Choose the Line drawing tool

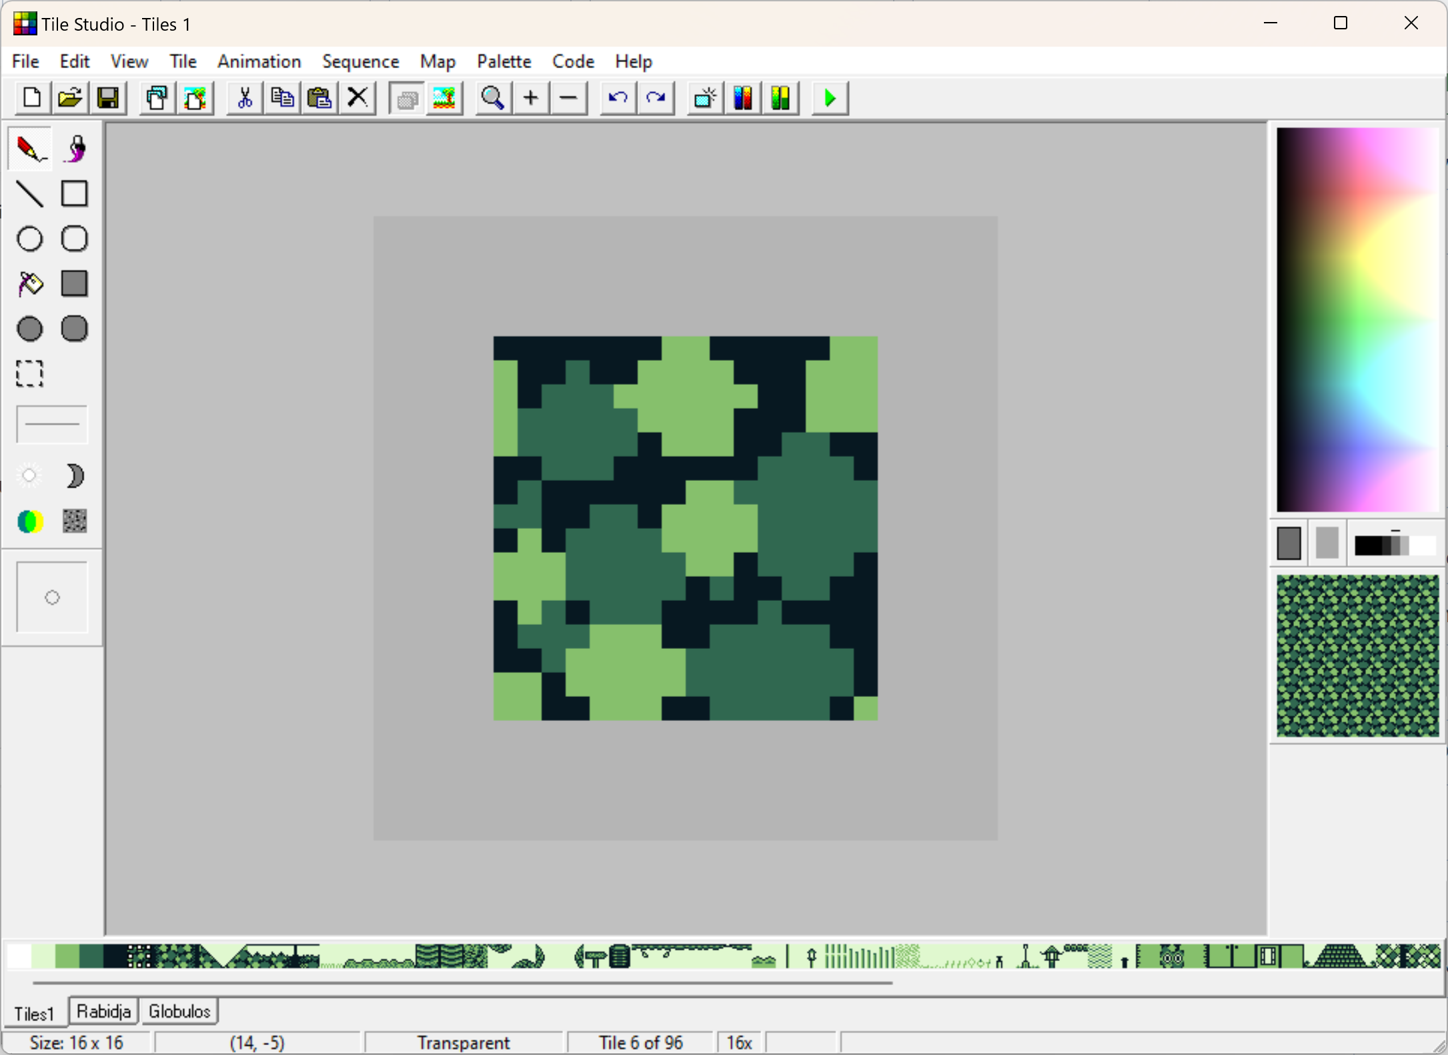[x=29, y=194]
